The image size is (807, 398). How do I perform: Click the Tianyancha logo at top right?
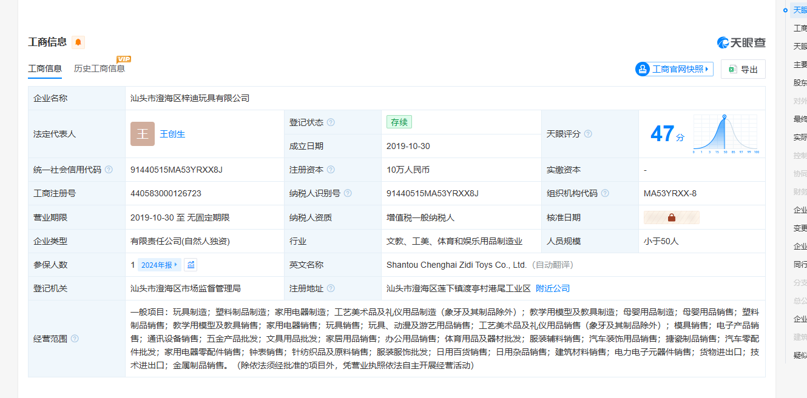click(741, 42)
